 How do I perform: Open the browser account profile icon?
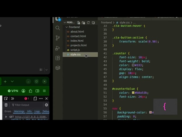click(x=23, y=91)
